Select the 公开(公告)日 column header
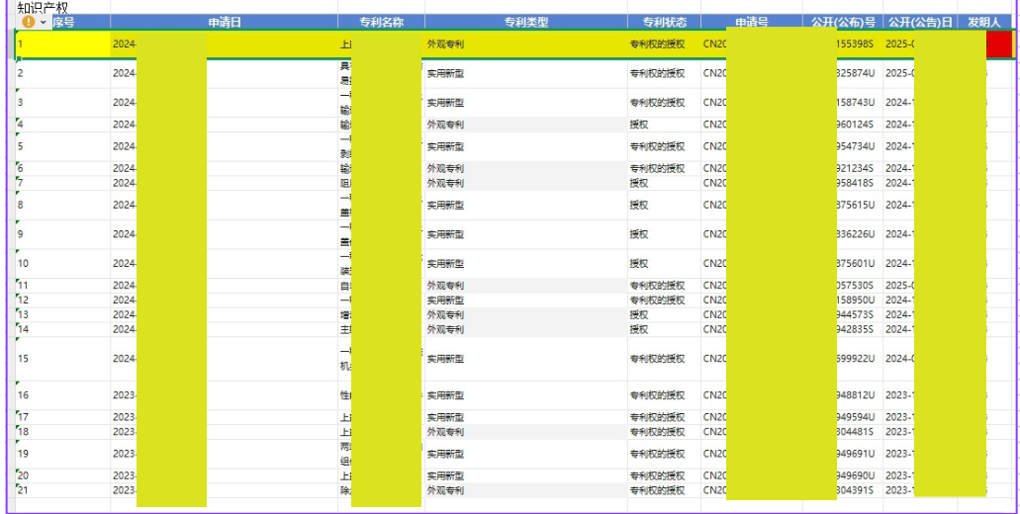The height and width of the screenshot is (514, 1020). tap(920, 22)
